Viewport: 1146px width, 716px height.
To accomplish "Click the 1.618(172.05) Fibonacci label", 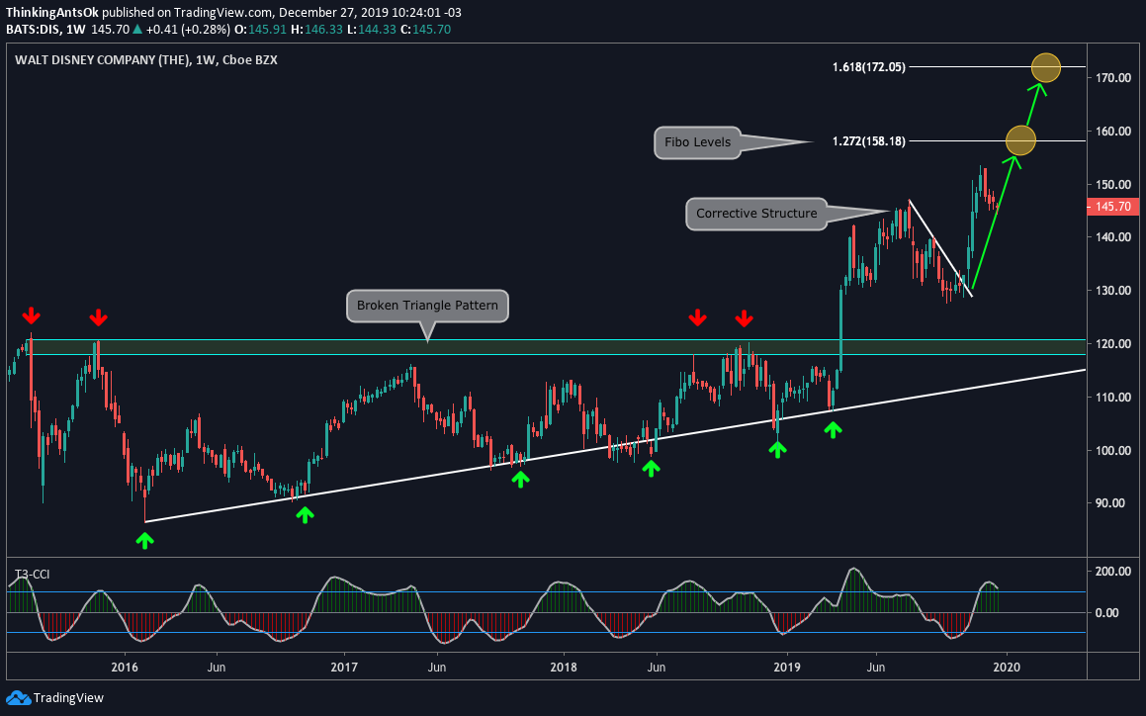I will (x=868, y=67).
